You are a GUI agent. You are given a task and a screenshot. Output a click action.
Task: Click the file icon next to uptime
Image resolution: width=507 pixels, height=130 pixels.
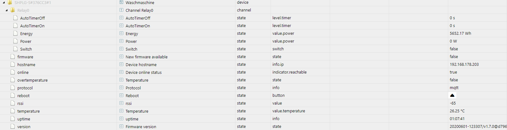click(13, 119)
